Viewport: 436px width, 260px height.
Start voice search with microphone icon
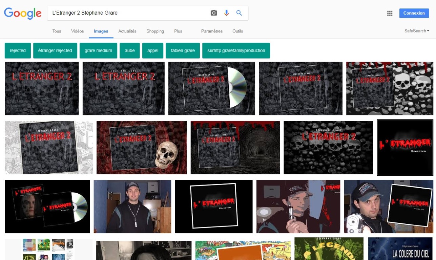227,13
